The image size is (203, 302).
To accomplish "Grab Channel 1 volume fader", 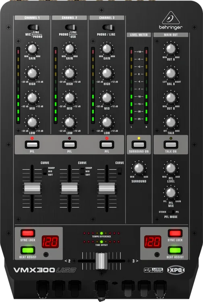I will (32, 188).
